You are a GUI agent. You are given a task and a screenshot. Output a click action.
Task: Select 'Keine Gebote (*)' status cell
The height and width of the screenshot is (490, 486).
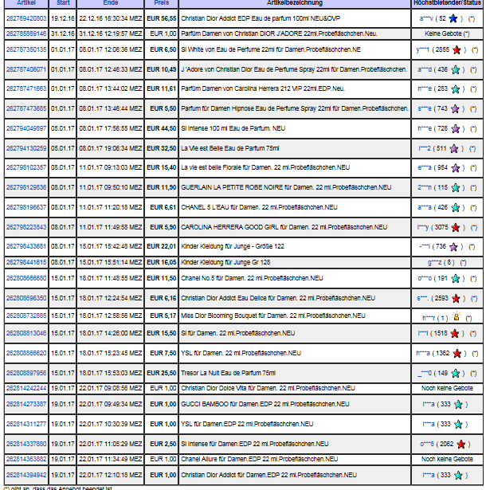click(x=447, y=33)
